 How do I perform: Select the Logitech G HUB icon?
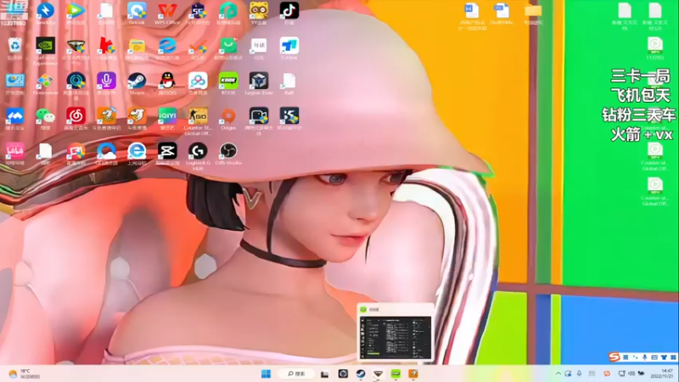coord(198,156)
